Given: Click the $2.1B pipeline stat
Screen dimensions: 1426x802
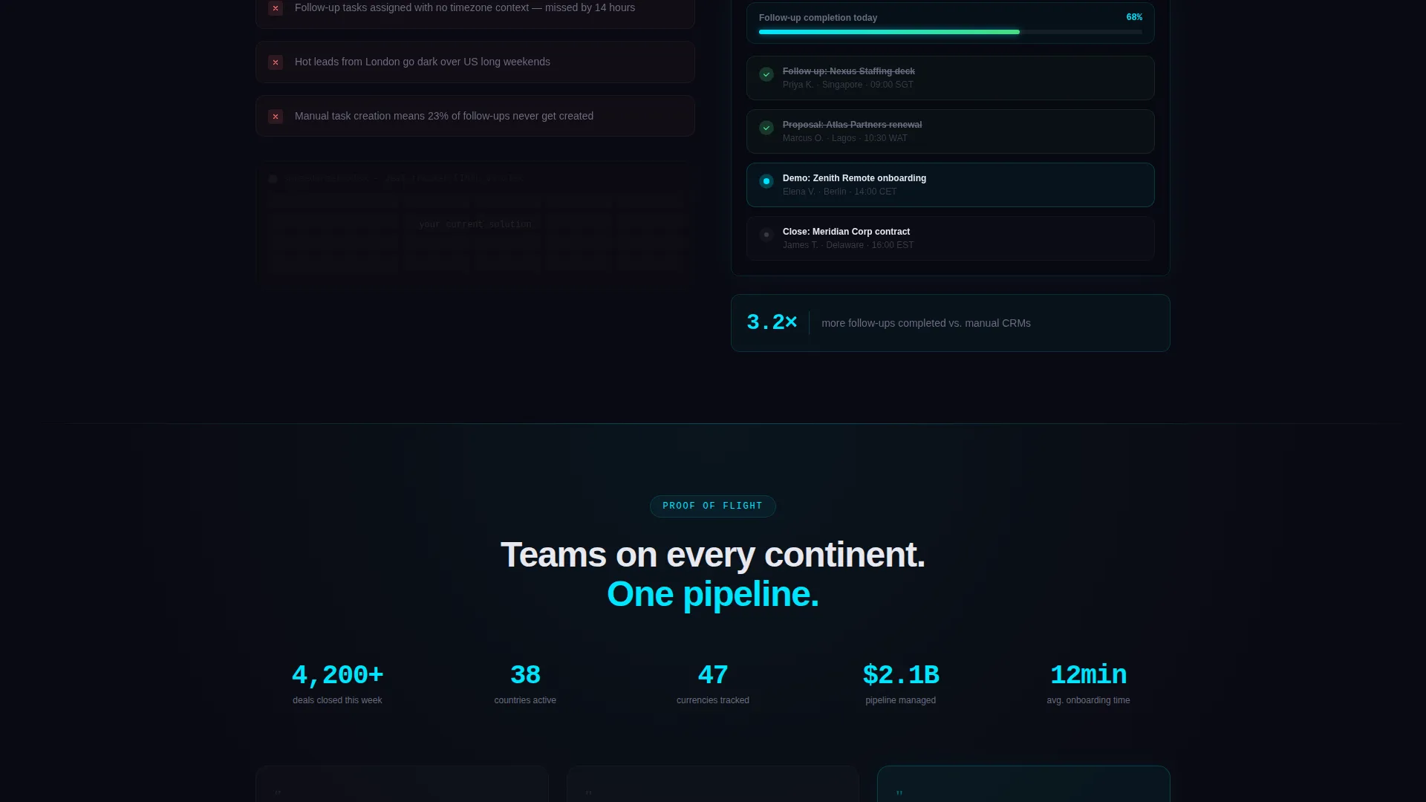Looking at the screenshot, I should [x=901, y=675].
